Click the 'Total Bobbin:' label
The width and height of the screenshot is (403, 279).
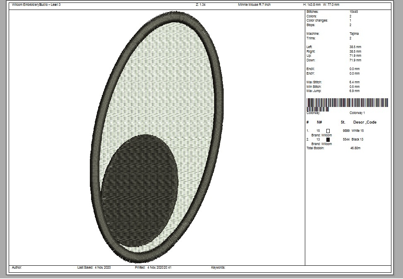pos(315,148)
